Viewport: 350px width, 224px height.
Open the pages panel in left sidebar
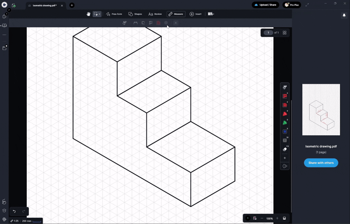(4, 16)
